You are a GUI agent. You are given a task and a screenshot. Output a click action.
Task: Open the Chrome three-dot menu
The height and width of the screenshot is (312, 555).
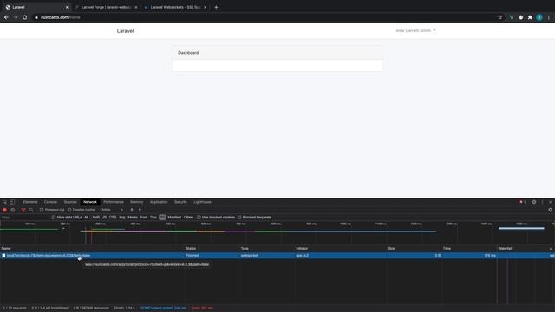(549, 17)
